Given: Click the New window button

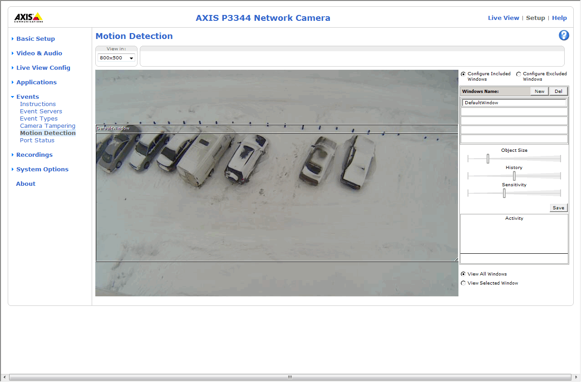Looking at the screenshot, I should click(539, 92).
